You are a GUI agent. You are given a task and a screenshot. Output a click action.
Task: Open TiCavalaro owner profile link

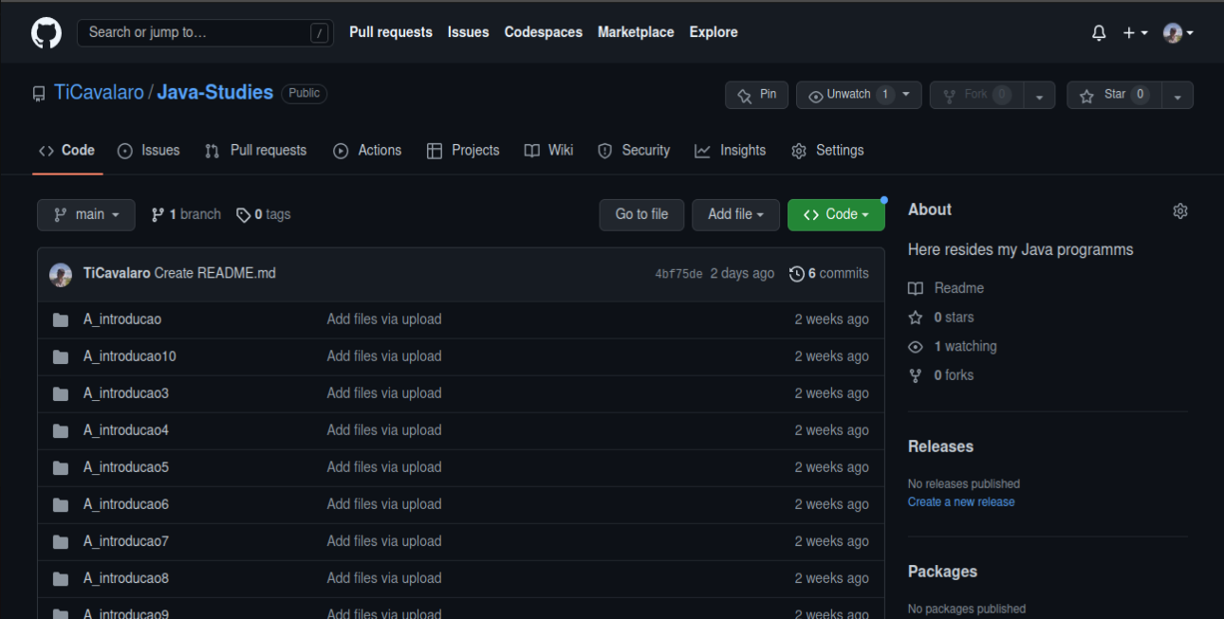click(99, 93)
